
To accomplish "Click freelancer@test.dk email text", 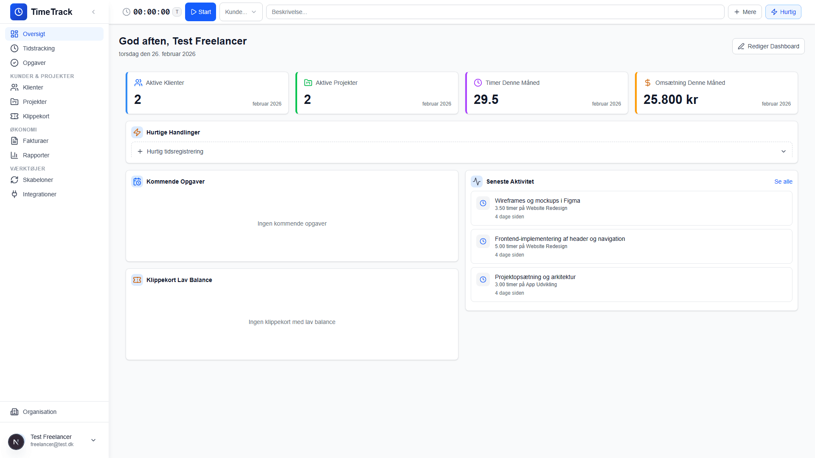I will (52, 444).
